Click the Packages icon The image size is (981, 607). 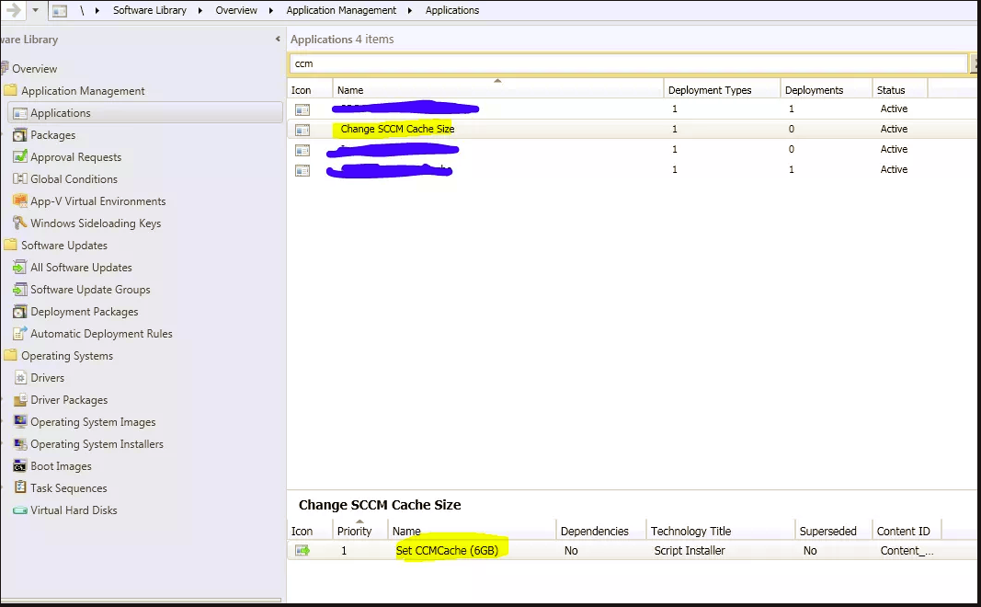coord(20,135)
